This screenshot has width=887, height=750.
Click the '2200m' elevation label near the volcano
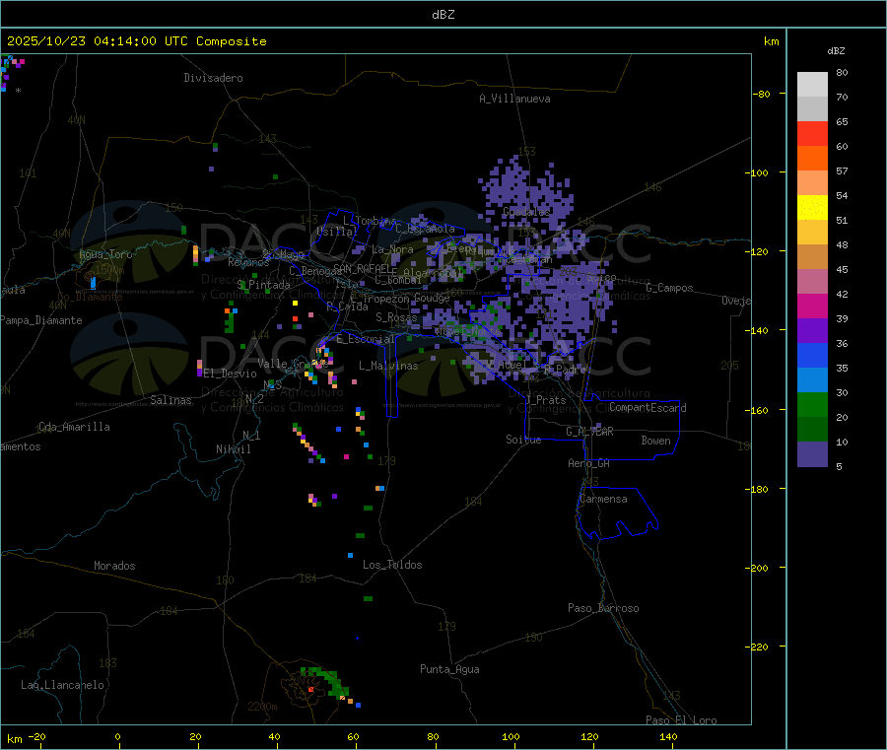(x=262, y=707)
